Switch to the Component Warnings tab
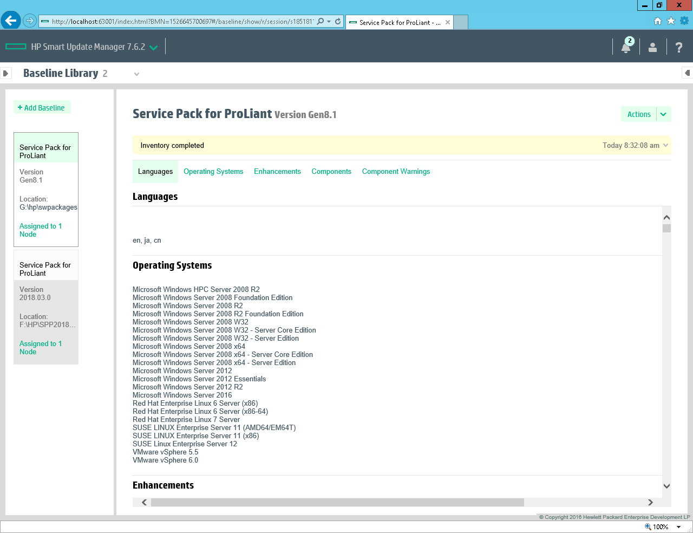The width and height of the screenshot is (693, 533). (x=396, y=172)
